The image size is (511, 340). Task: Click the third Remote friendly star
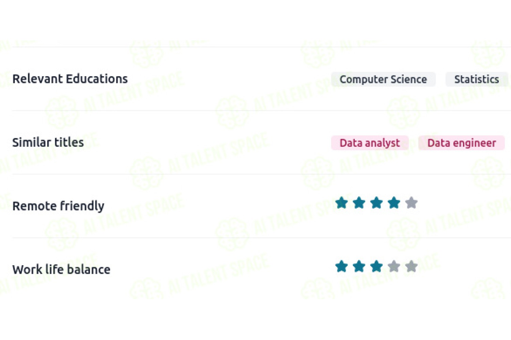pyautogui.click(x=376, y=203)
